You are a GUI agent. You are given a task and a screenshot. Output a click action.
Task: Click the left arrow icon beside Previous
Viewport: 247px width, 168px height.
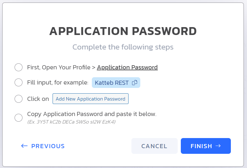24,146
